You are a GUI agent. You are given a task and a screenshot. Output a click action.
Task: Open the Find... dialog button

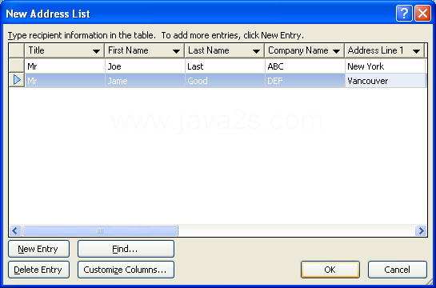(x=126, y=249)
